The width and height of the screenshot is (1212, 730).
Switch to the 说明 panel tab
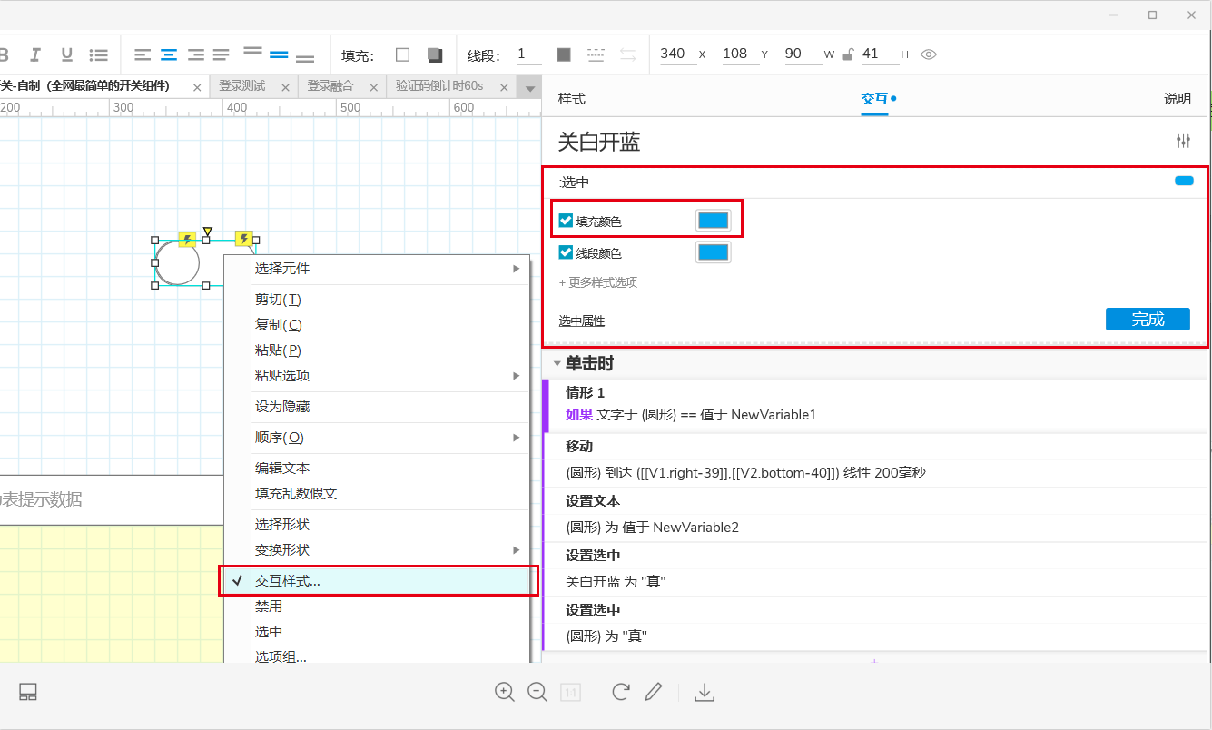(x=1178, y=99)
